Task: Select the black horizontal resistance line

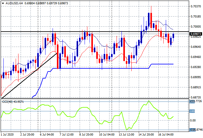Action: 95,32
